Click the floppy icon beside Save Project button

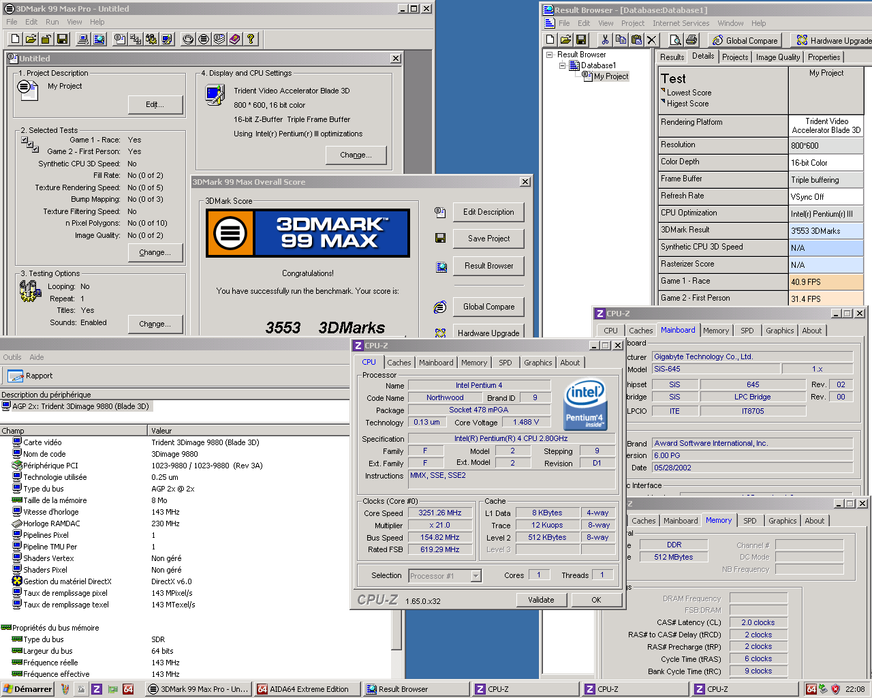pyautogui.click(x=440, y=239)
